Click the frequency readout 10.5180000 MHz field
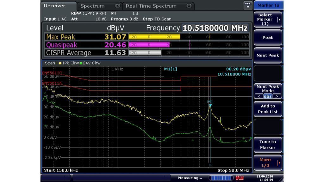This screenshot has width=324, height=182. pos(215,28)
